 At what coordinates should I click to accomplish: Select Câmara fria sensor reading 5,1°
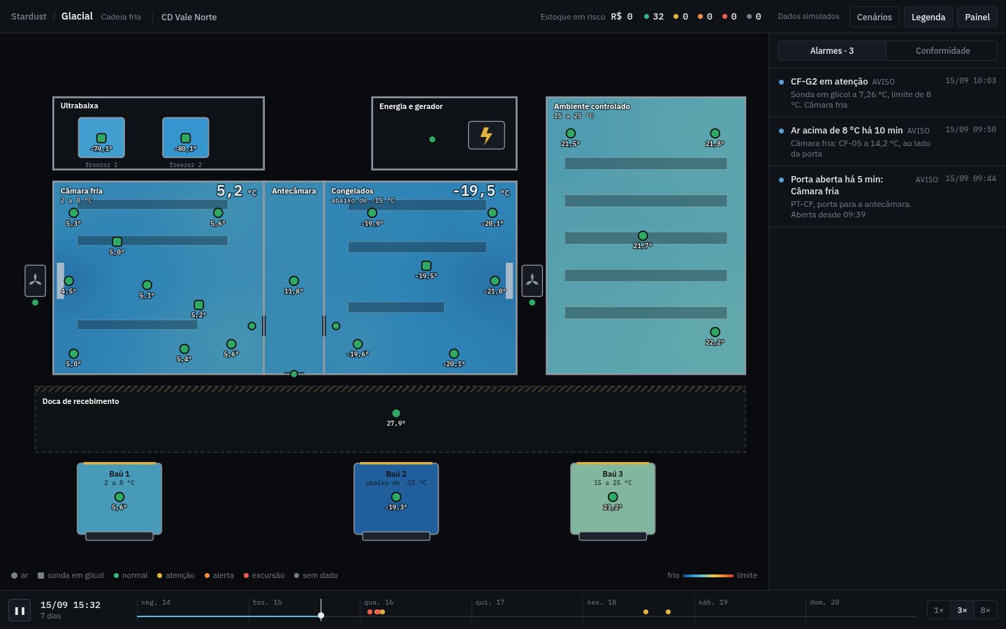pyautogui.click(x=147, y=285)
